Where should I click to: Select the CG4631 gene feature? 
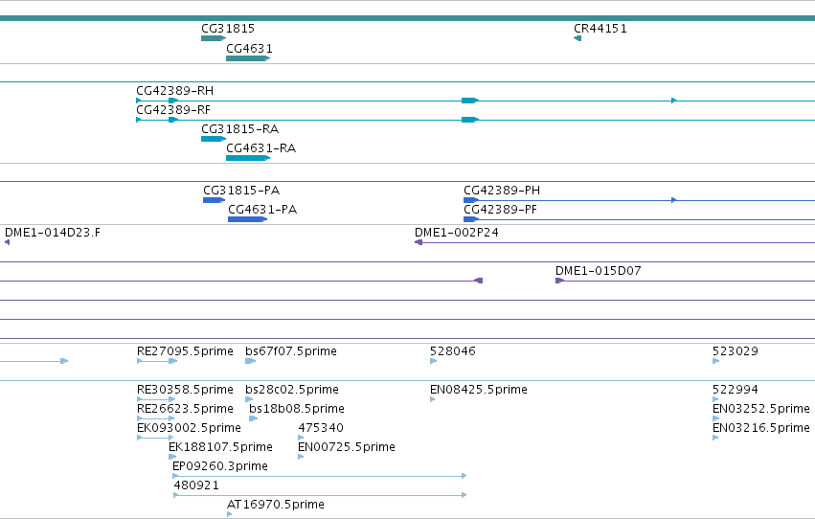tap(248, 58)
